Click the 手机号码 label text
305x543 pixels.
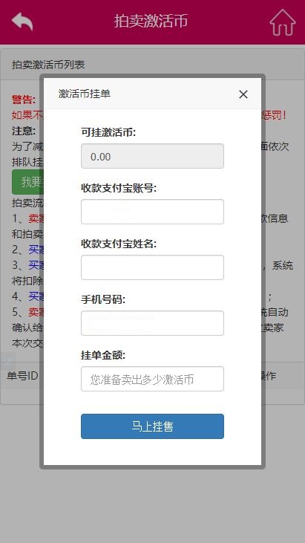(x=103, y=299)
